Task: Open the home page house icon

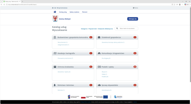Action: pyautogui.click(x=55, y=12)
